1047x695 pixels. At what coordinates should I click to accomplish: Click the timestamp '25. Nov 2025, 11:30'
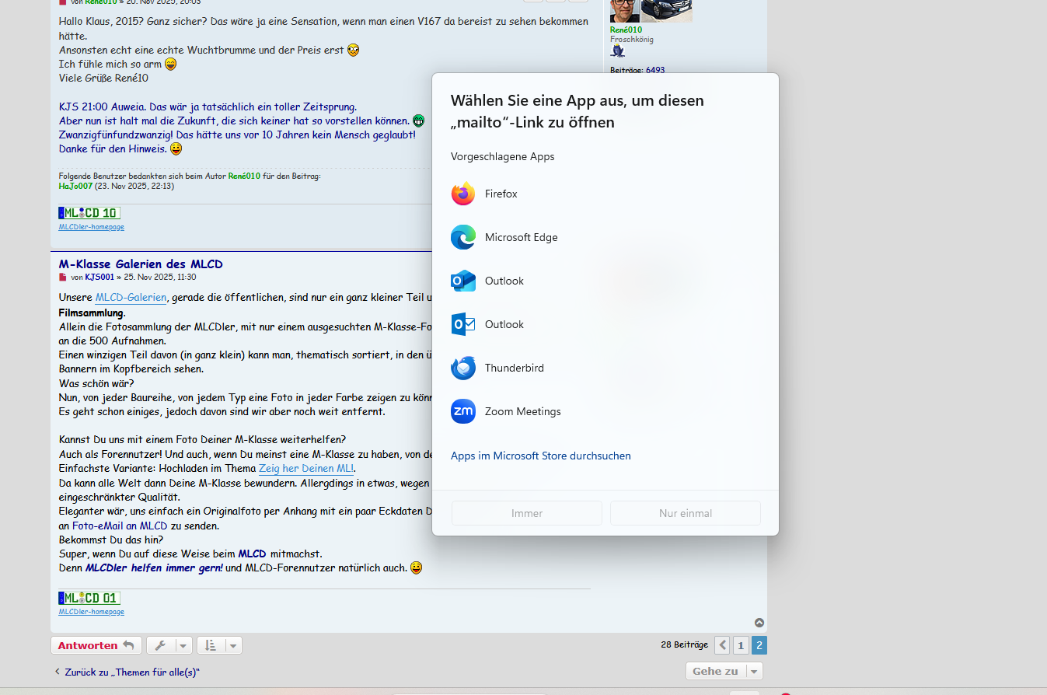[x=159, y=278]
